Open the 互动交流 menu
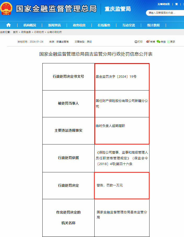 129,25
